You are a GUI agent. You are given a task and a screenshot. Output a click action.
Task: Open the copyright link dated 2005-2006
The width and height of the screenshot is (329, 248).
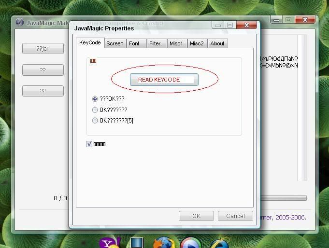coord(283,218)
